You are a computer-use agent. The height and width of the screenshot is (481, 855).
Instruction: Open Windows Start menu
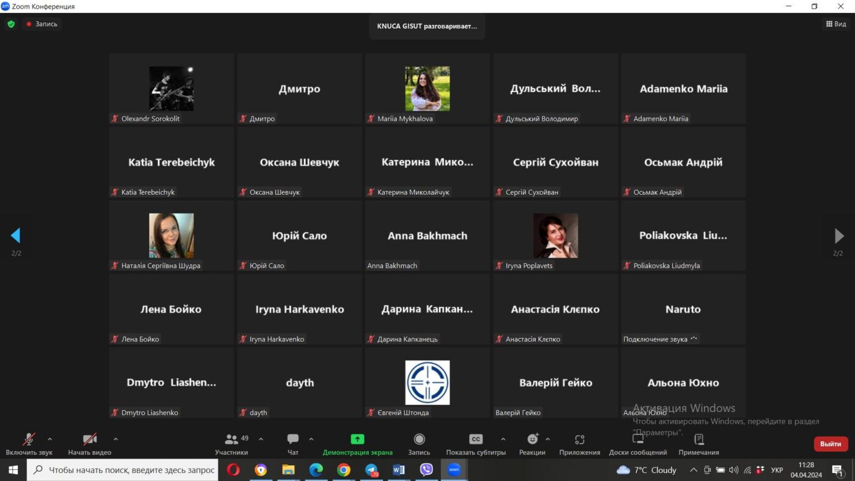pos(13,470)
